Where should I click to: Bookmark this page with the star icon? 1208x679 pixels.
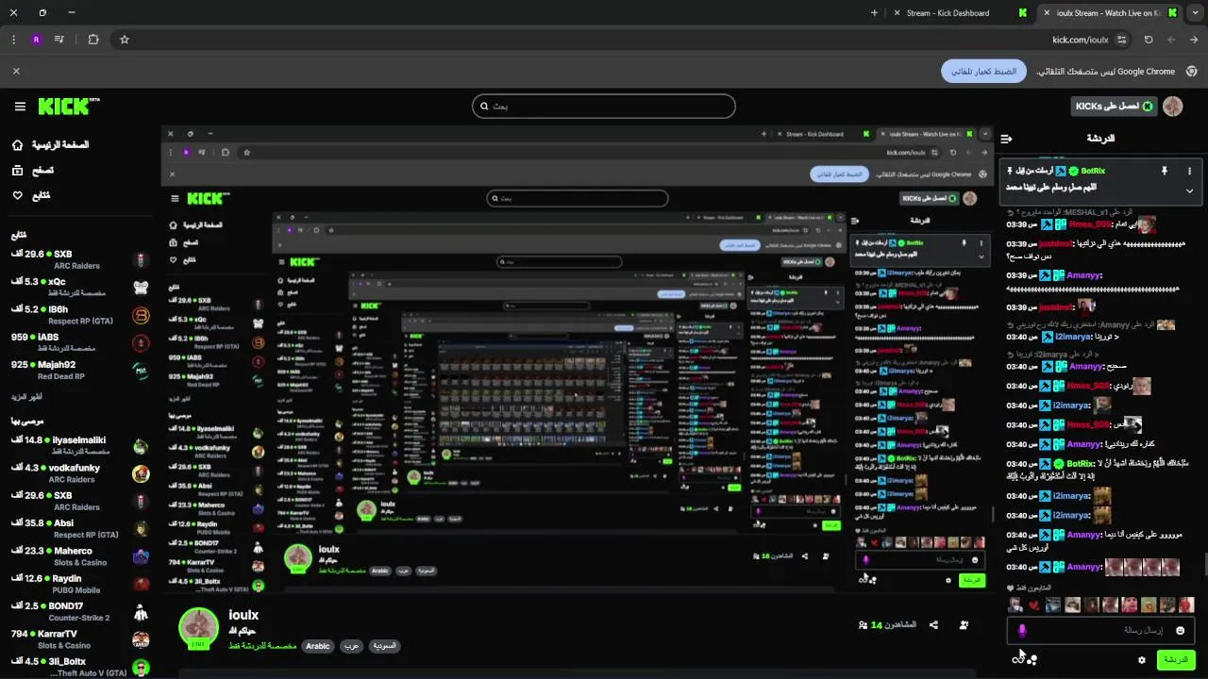tap(124, 40)
